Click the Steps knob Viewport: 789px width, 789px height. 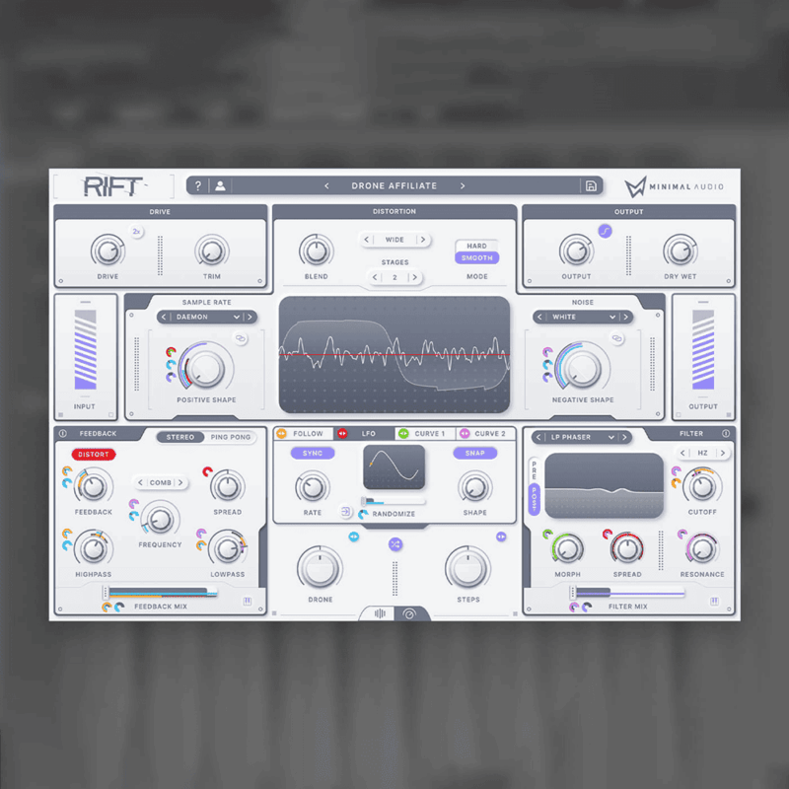point(467,568)
